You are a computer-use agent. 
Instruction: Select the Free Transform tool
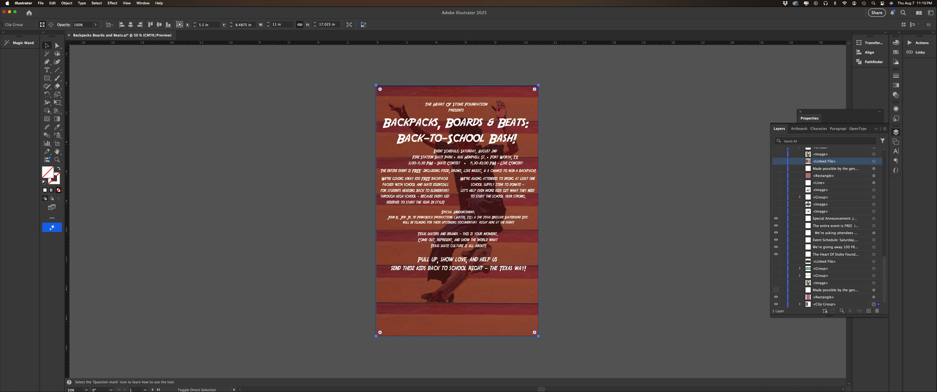57,103
